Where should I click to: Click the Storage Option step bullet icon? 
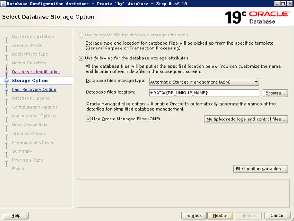7,81
